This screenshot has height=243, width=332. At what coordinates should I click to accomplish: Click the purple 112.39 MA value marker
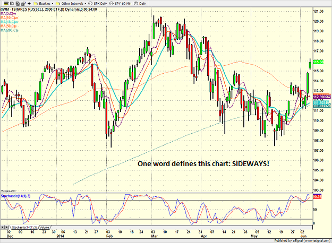point(321,97)
